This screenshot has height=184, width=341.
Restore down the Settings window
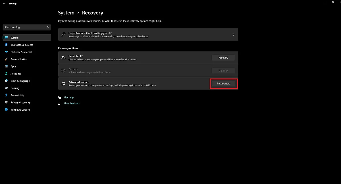pos(333,2)
